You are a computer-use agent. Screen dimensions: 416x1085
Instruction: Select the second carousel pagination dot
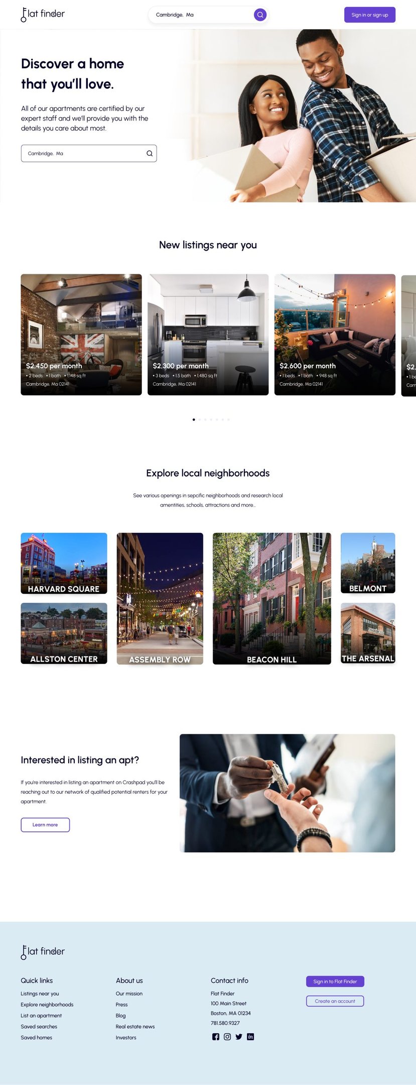199,419
